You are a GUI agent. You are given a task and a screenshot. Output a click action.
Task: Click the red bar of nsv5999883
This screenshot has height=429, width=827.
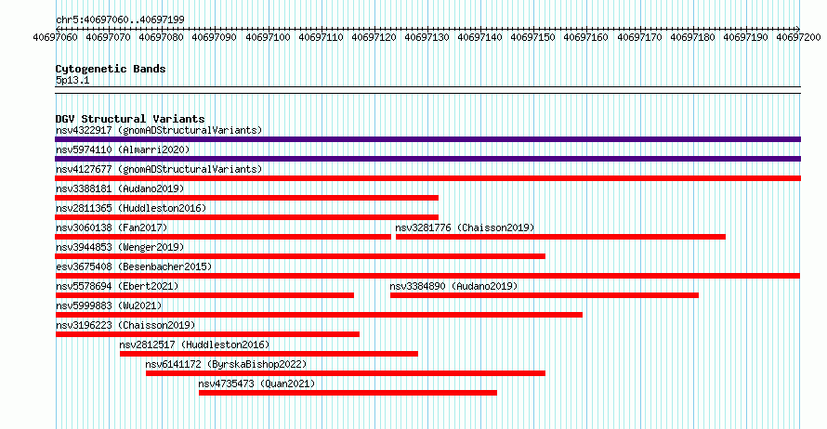tap(319, 315)
